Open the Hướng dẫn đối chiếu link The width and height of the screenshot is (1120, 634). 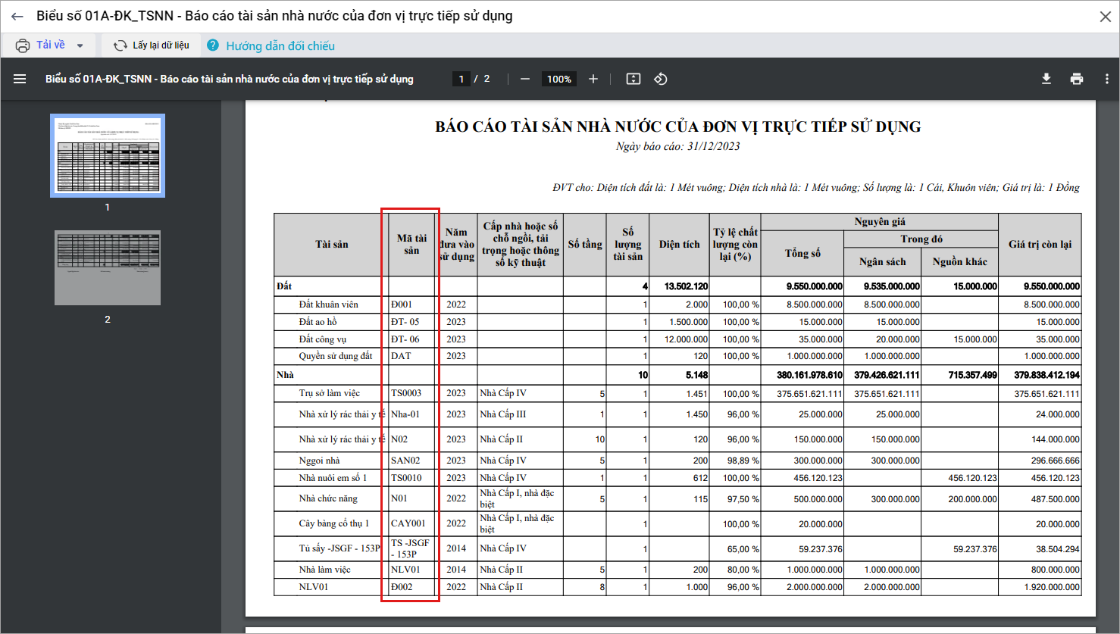(x=280, y=46)
